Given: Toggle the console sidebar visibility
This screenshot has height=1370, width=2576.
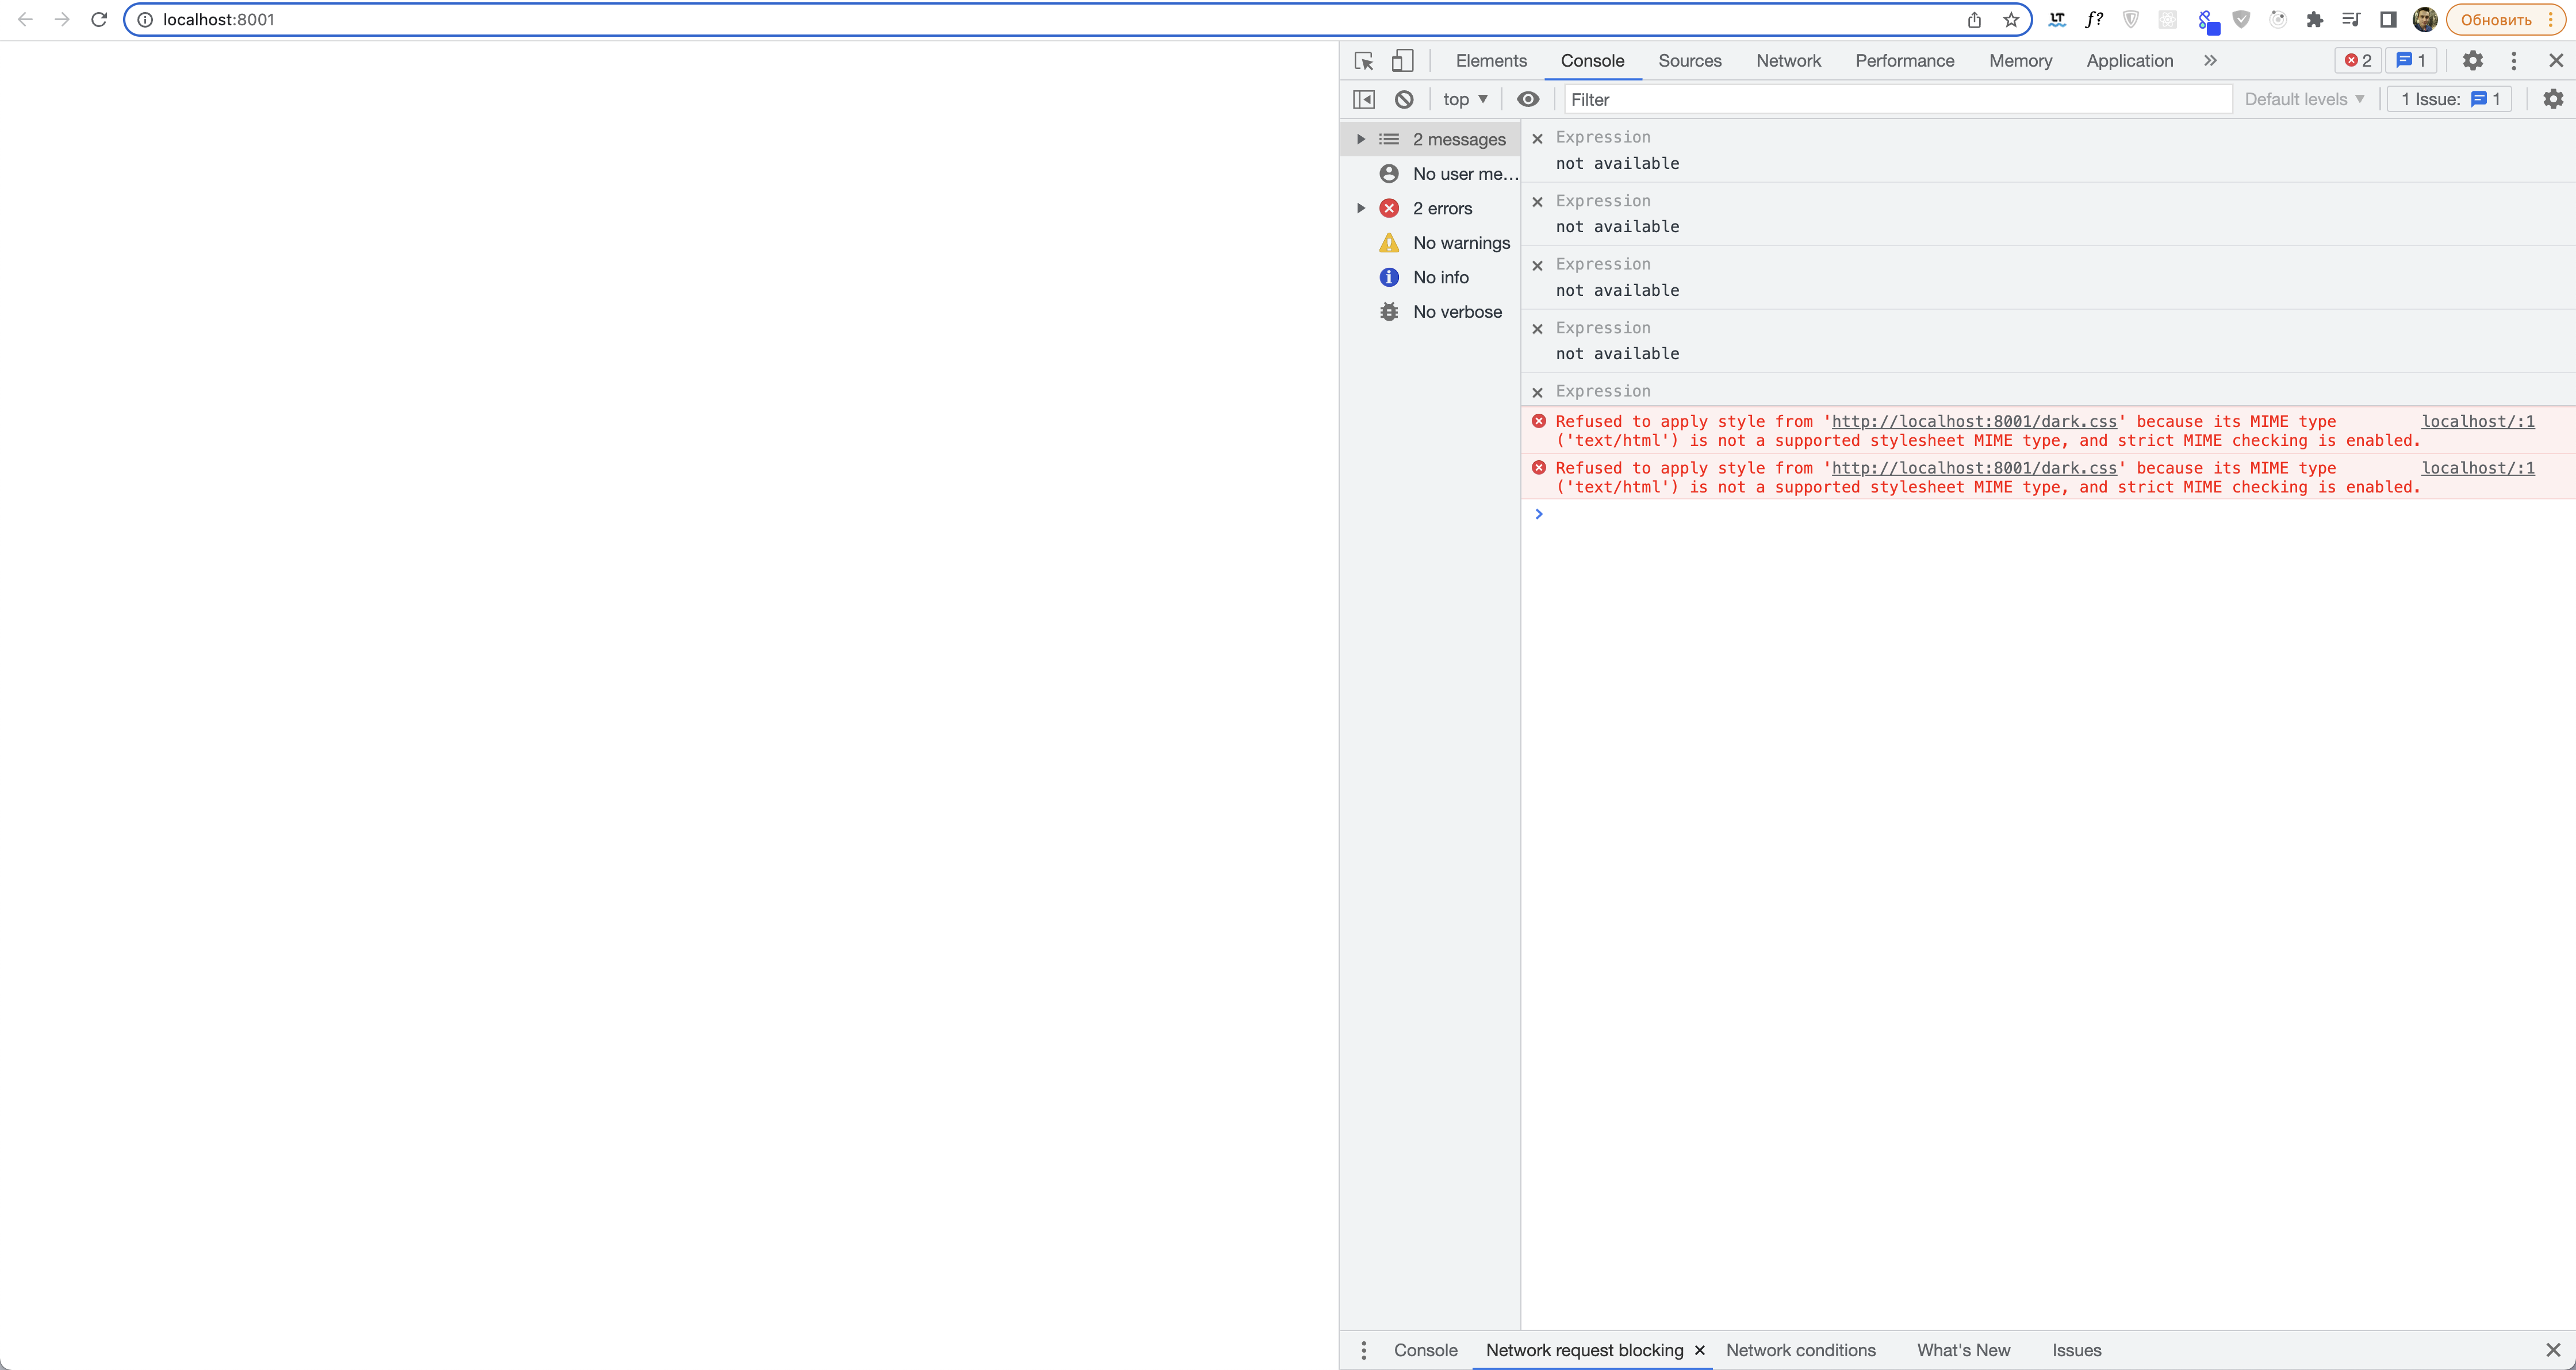Looking at the screenshot, I should (1363, 99).
